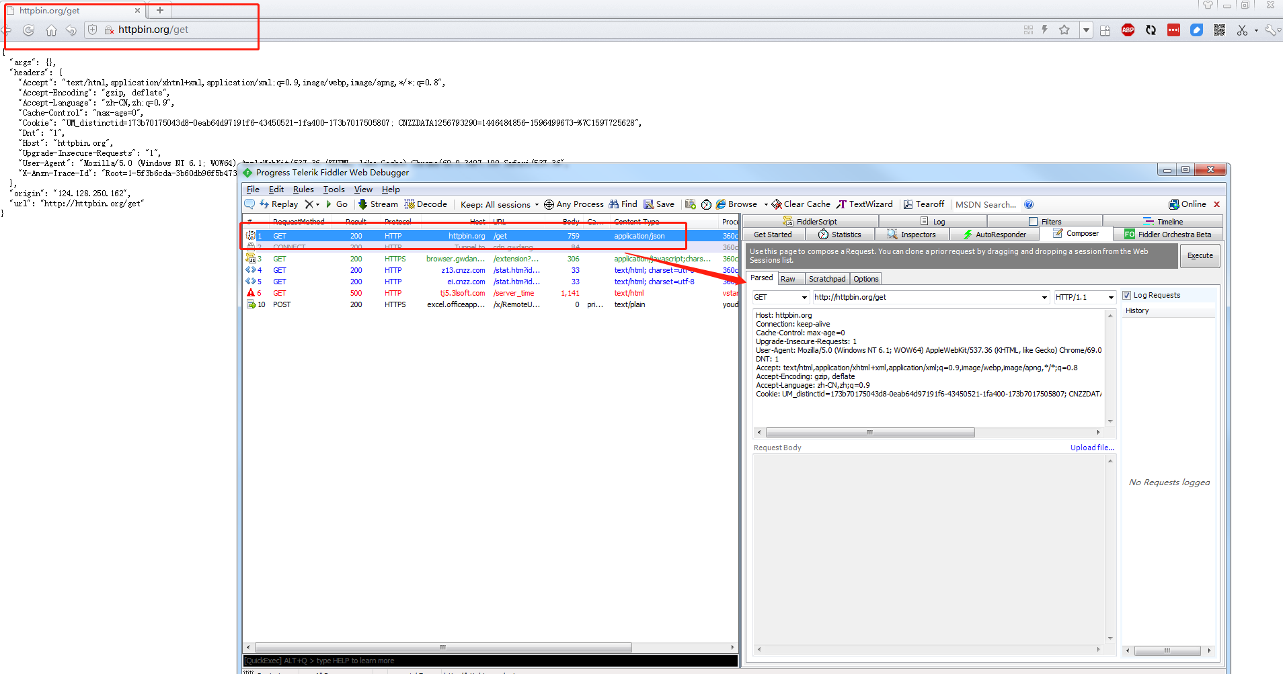
Task: Click the camera screenshot icon in Fiddler
Action: coord(691,204)
